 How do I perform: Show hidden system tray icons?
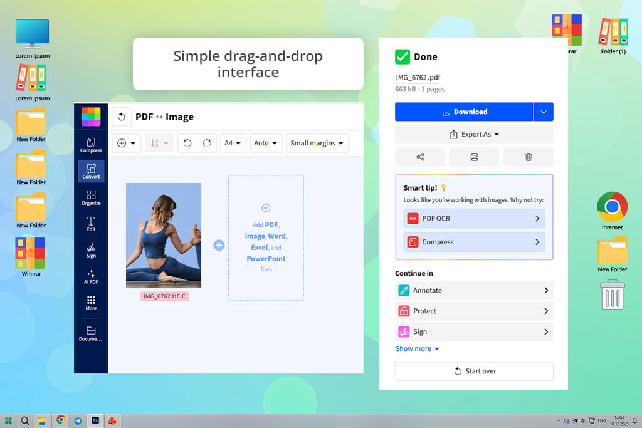[558, 420]
